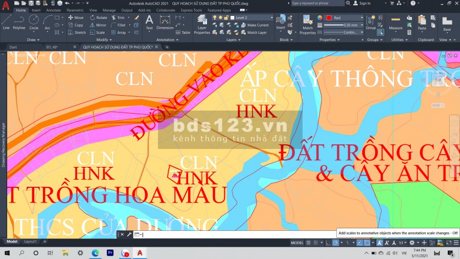Click the MODEL space button
The image size is (460, 259).
297,243
